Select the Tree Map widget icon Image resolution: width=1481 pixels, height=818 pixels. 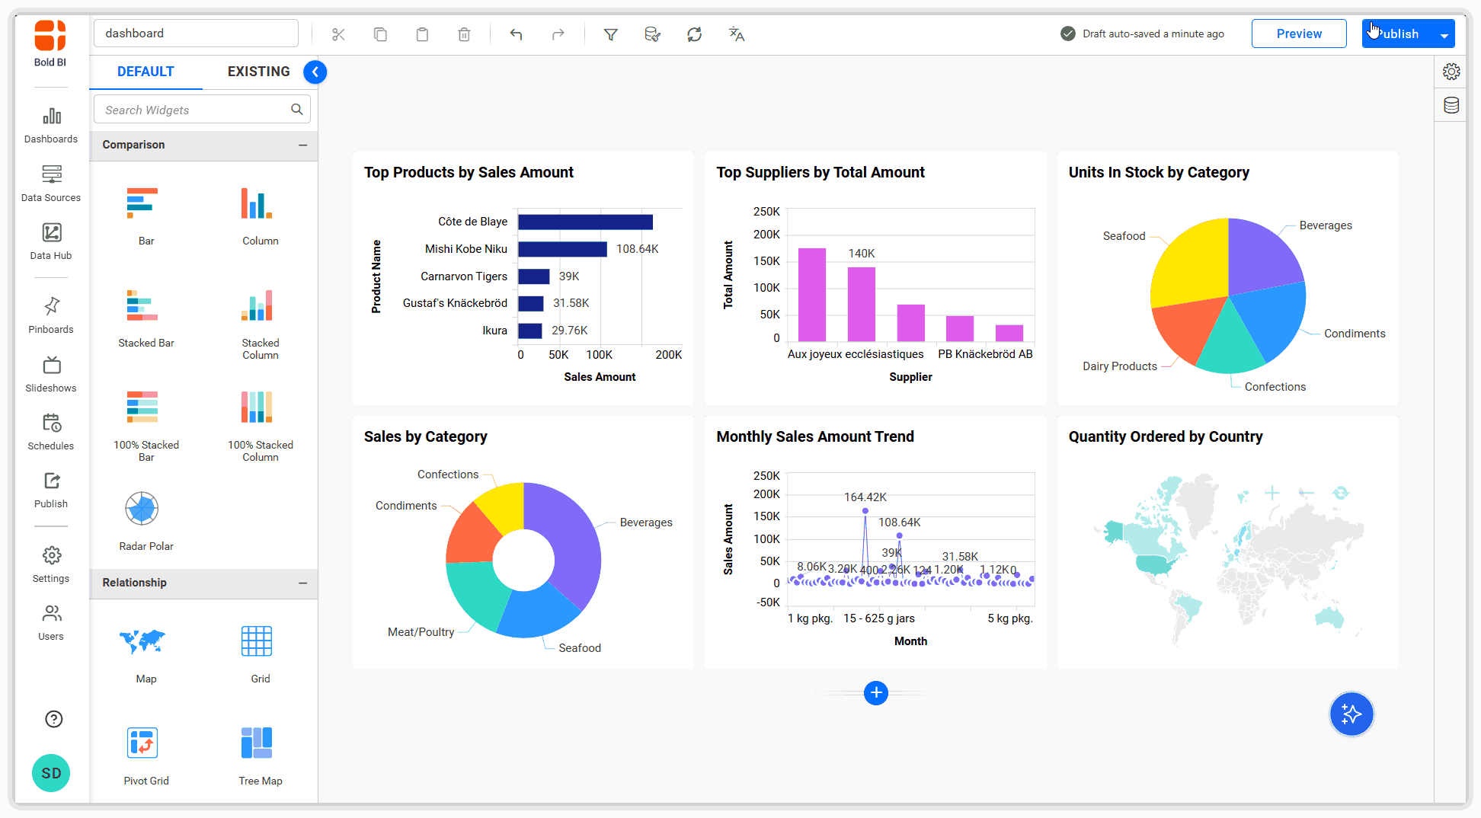pos(258,743)
